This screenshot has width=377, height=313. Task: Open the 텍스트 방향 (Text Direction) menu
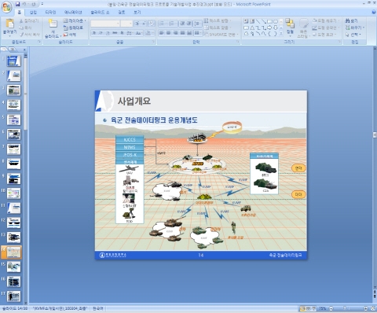coord(217,20)
